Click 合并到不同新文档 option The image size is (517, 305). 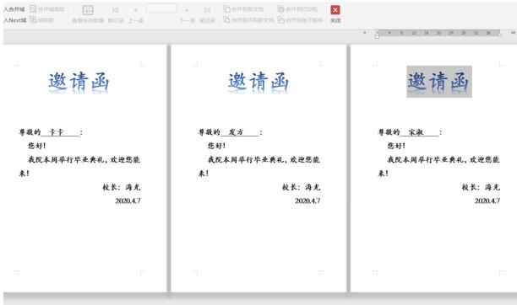pos(248,19)
